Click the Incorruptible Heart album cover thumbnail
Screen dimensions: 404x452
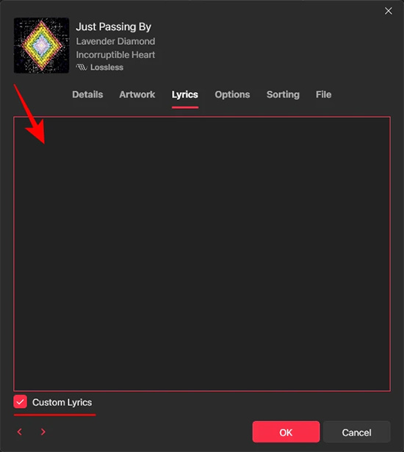[41, 46]
